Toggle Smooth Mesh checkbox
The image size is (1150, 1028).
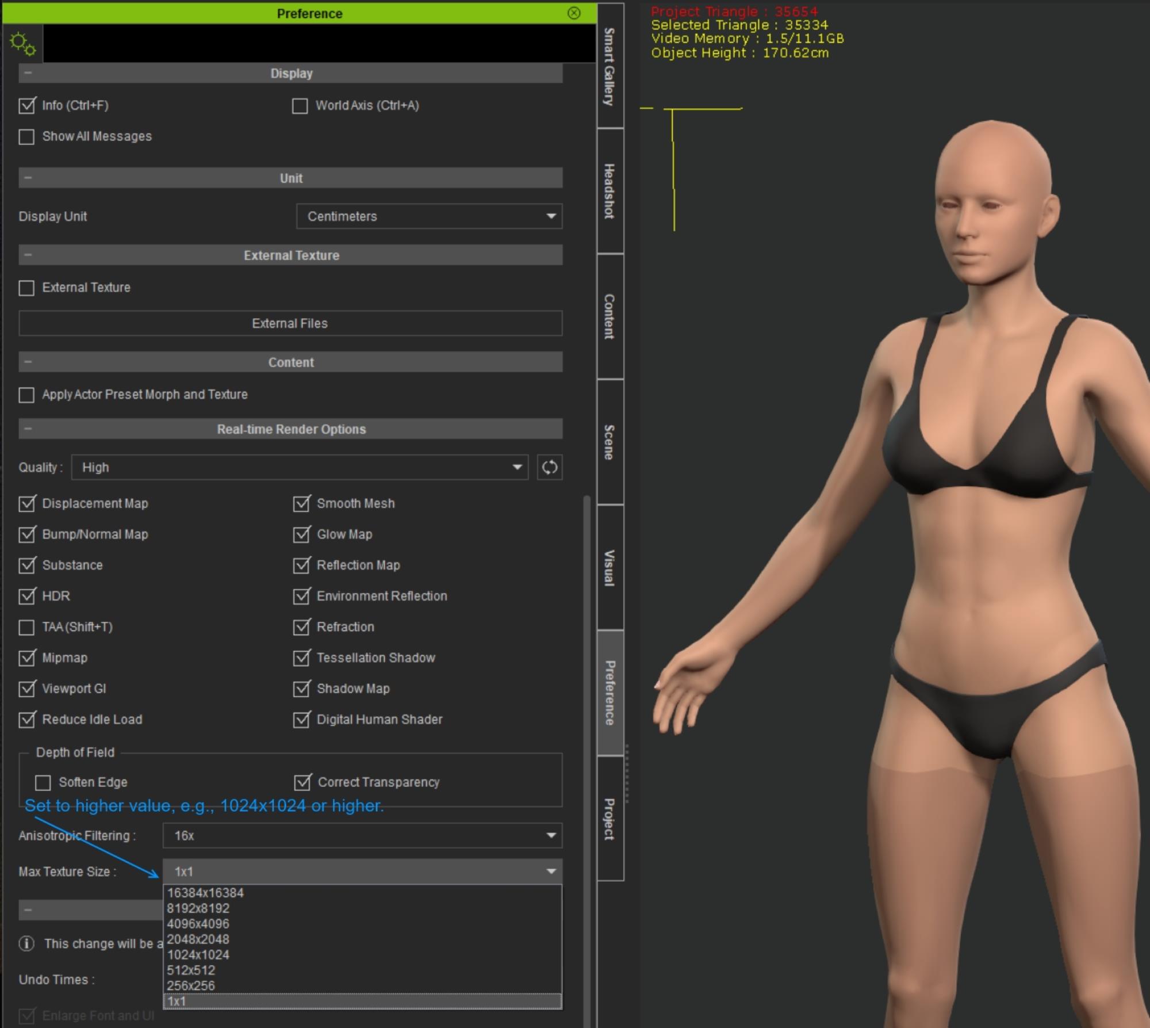301,503
